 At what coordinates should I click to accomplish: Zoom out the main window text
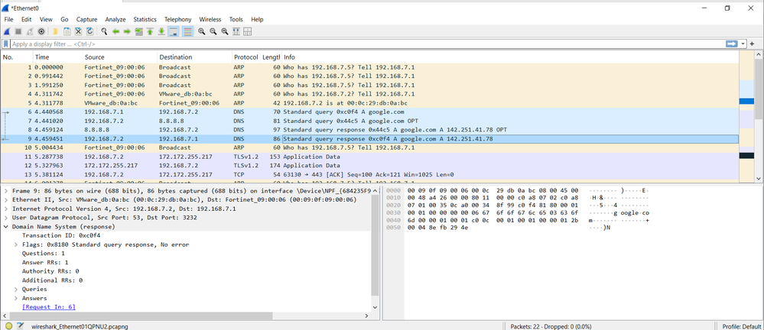pyautogui.click(x=213, y=31)
